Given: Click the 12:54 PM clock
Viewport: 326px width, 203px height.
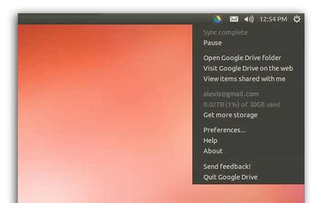Looking at the screenshot, I should coord(273,19).
